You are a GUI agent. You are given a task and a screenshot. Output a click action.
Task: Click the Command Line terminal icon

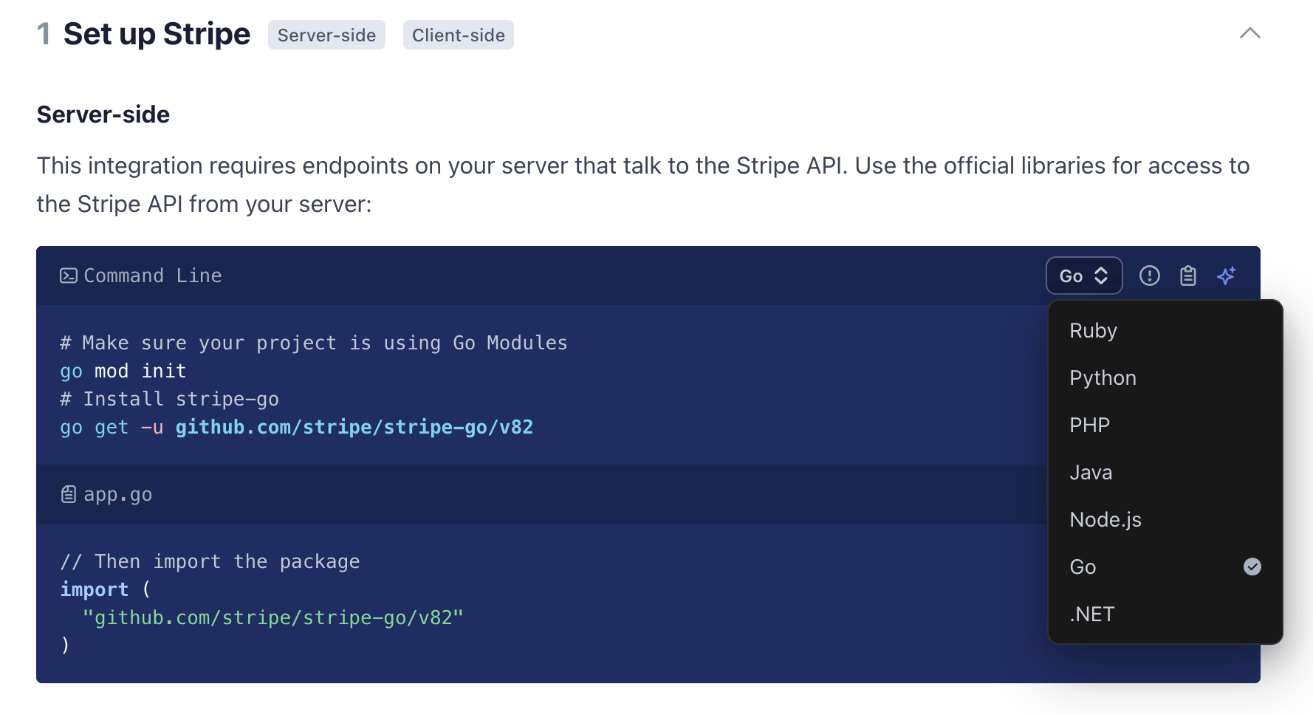[x=69, y=276]
